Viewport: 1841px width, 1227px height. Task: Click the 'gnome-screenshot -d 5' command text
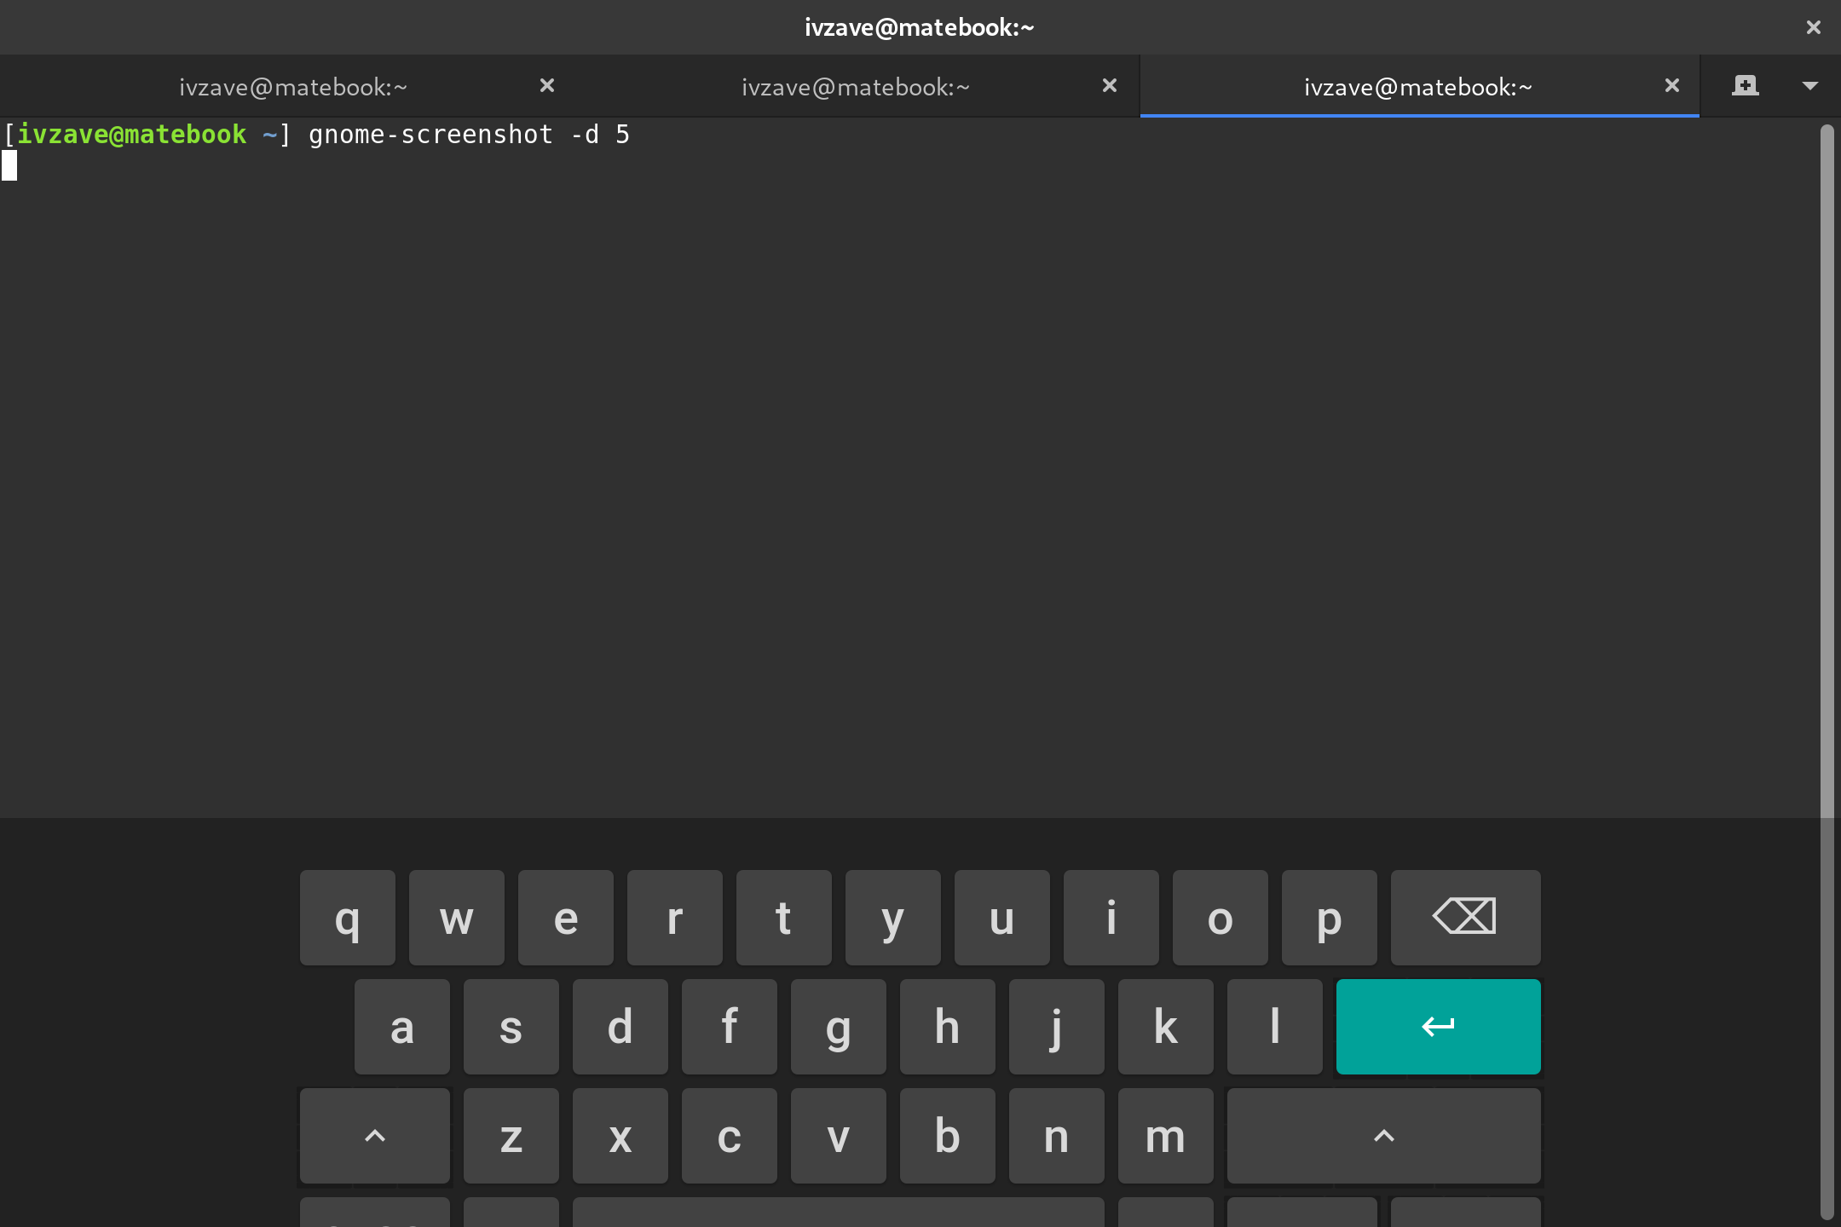pyautogui.click(x=469, y=135)
